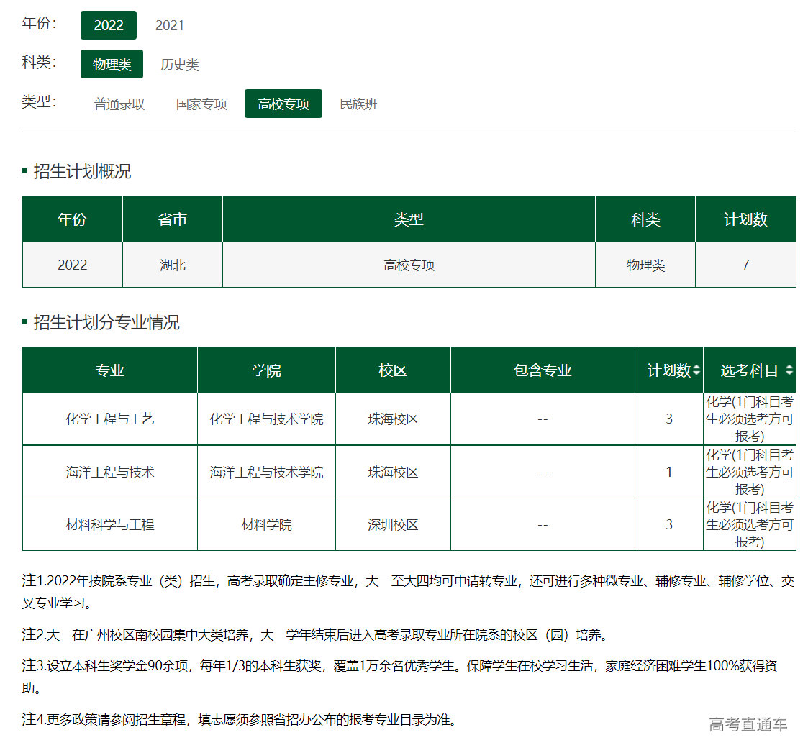
Task: Click the sorting control in the last table header
Action: 790,370
